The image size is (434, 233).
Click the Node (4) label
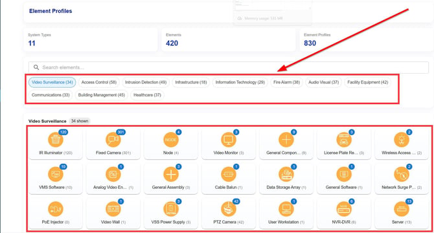[171, 153]
